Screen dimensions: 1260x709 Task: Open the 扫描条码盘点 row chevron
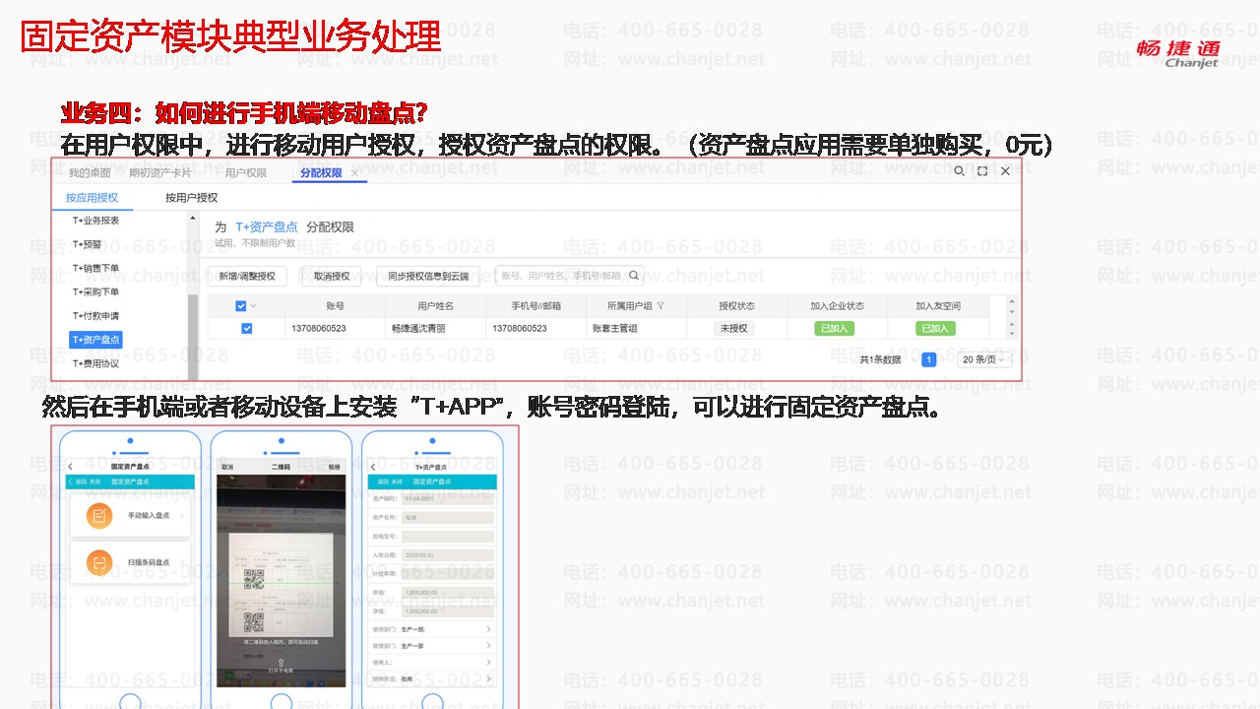(183, 562)
